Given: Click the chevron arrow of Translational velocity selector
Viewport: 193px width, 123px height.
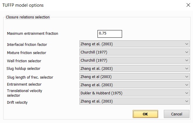Looking at the screenshot, I should [x=187, y=93].
